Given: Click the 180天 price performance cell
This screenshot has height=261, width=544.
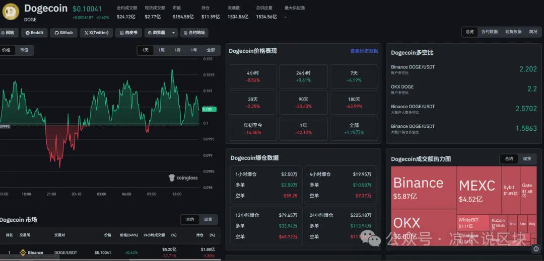Looking at the screenshot, I should [354, 103].
